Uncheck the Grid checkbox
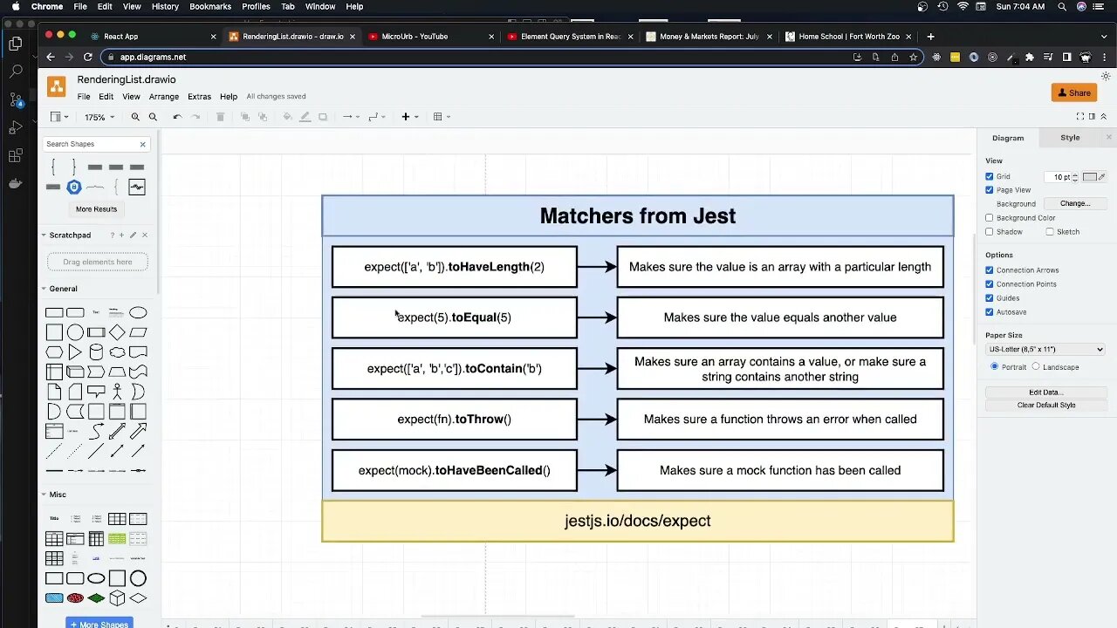1117x628 pixels. [990, 176]
